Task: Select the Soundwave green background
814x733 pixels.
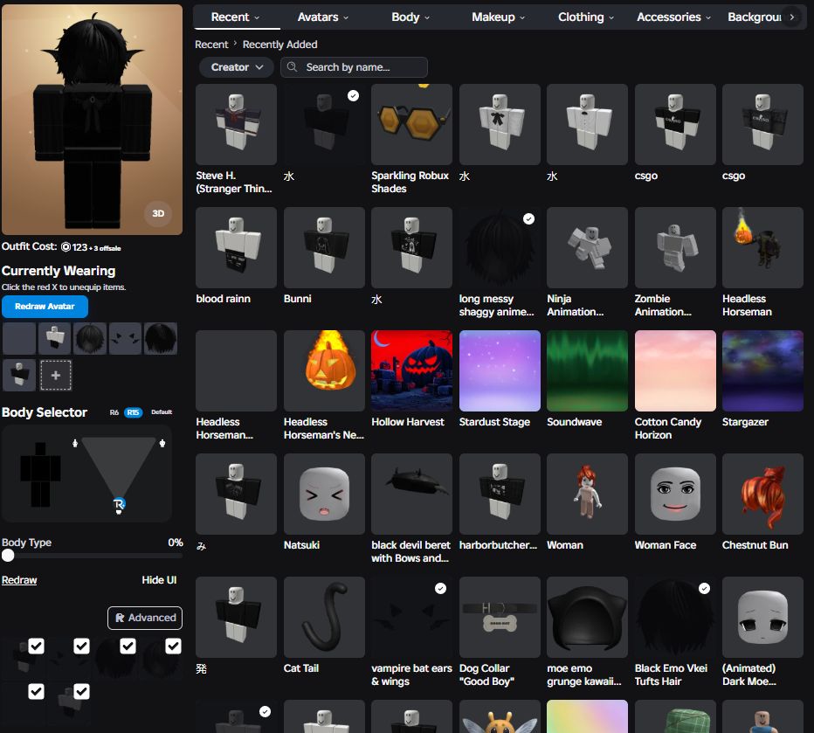Action: (x=587, y=370)
